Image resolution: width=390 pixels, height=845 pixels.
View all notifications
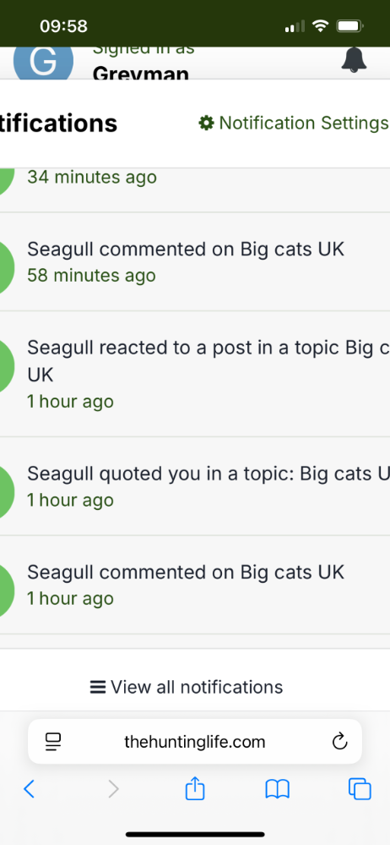click(186, 687)
